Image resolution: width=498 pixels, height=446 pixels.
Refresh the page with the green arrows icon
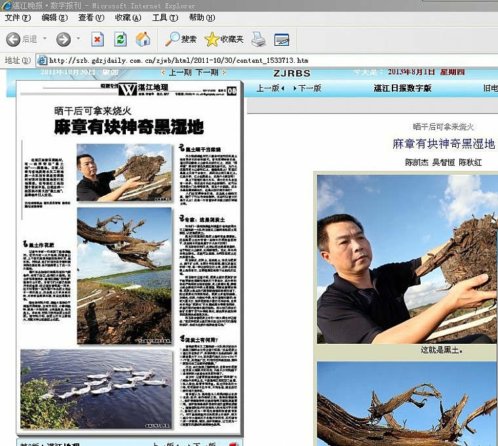pos(120,39)
